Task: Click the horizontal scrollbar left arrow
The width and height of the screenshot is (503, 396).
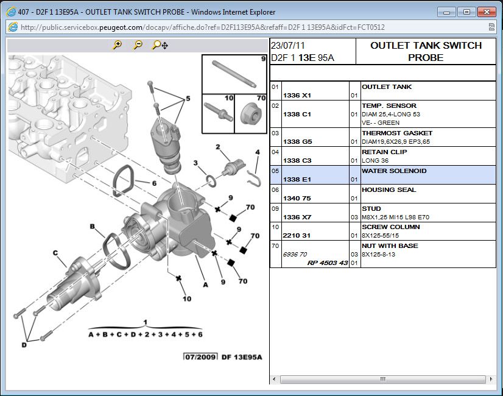Action: pyautogui.click(x=274, y=379)
